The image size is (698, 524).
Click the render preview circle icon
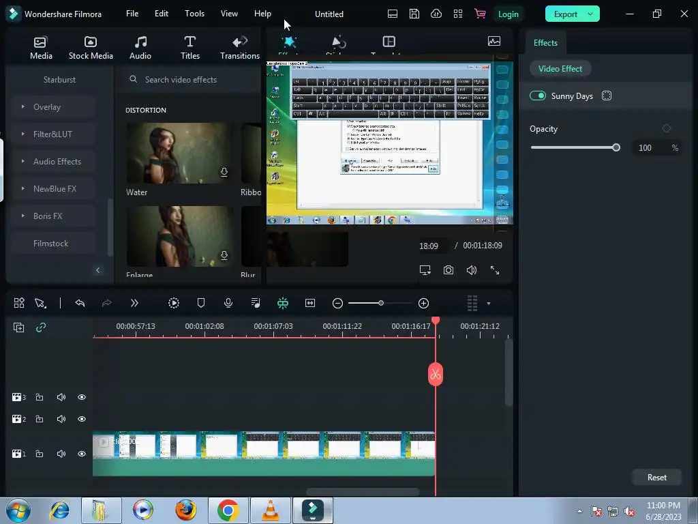[174, 303]
